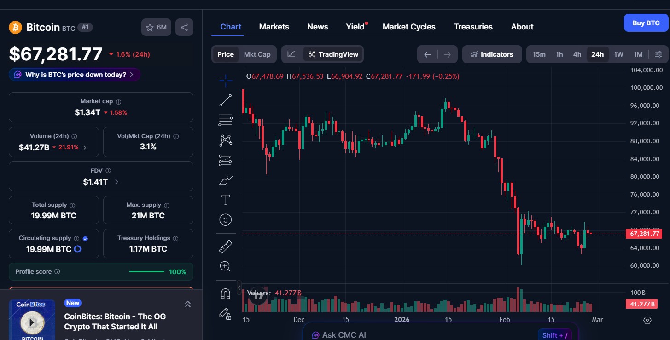Add text annotation to the chart
This screenshot has height=340, width=670.
[x=226, y=200]
